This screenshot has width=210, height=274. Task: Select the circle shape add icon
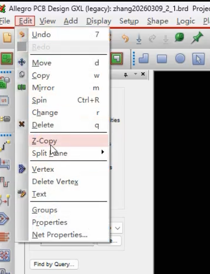180,58
